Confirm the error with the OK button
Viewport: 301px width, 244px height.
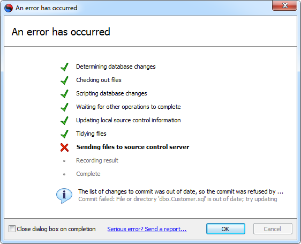coord(225,229)
